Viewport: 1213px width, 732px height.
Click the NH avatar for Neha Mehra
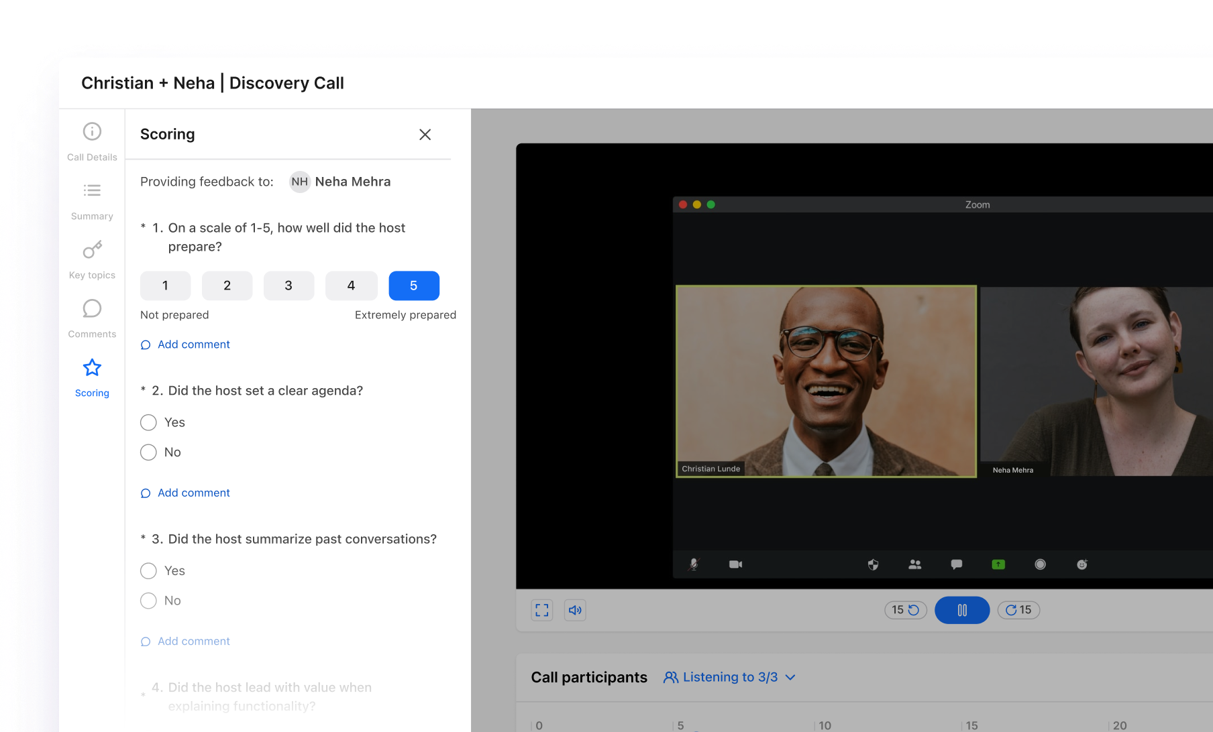(299, 182)
